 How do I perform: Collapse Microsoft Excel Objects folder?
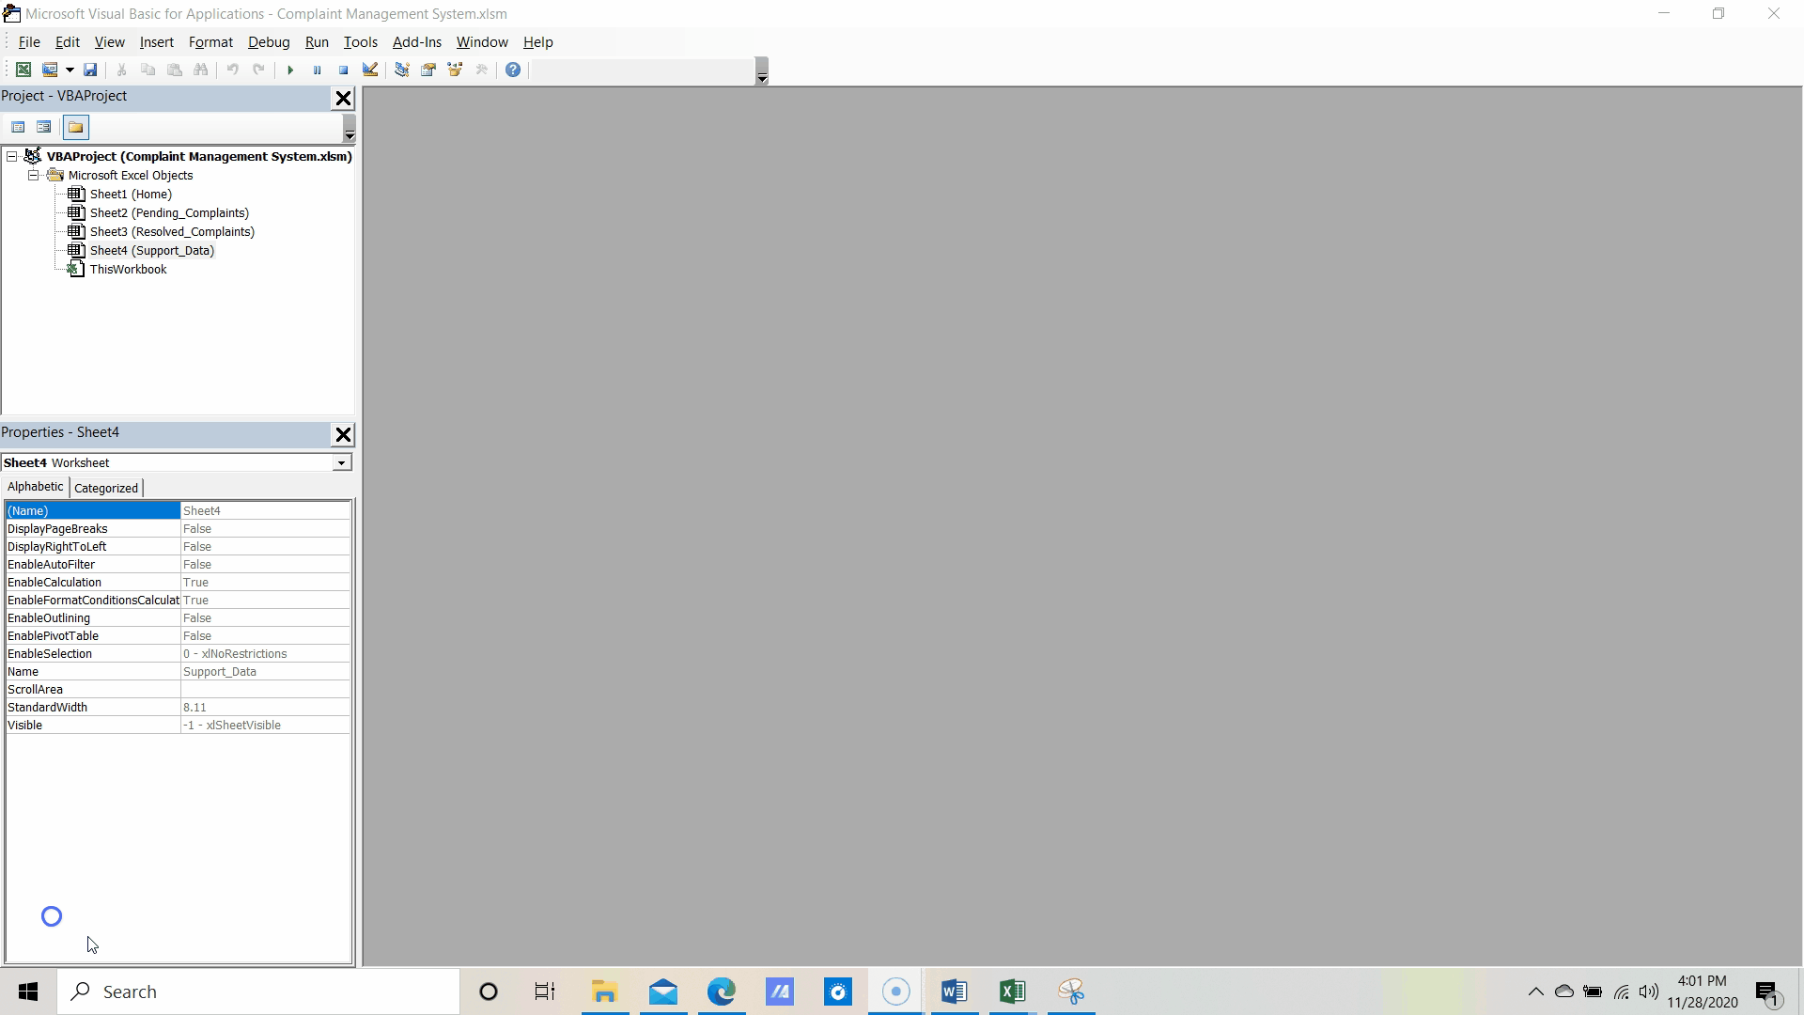(x=33, y=175)
